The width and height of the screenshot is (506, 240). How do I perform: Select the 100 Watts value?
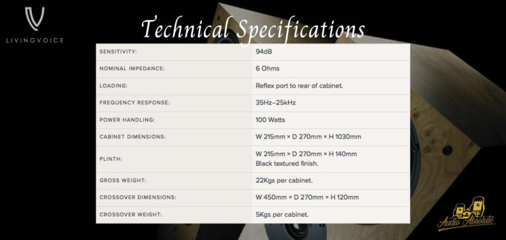coord(270,120)
